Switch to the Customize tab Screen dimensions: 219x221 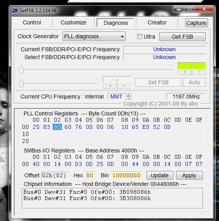point(73,22)
